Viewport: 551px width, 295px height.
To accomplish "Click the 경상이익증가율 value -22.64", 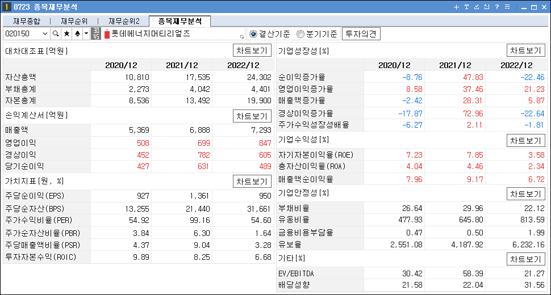I will pyautogui.click(x=532, y=113).
